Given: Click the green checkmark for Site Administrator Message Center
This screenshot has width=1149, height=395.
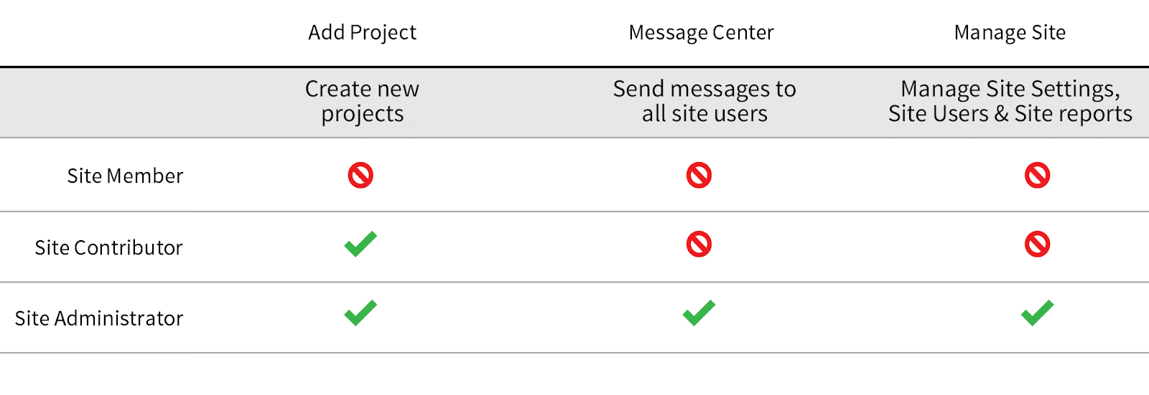Looking at the screenshot, I should pyautogui.click(x=699, y=313).
